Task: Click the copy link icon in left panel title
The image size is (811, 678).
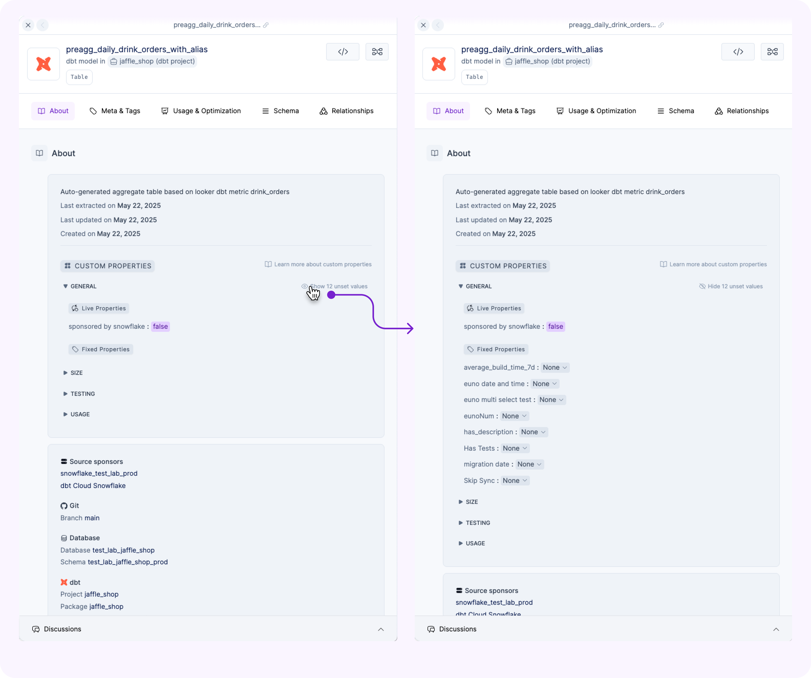Action: [266, 25]
